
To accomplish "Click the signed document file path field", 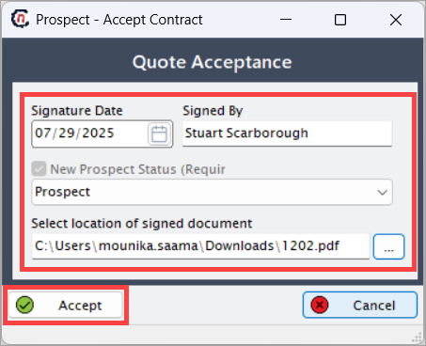I will [201, 246].
